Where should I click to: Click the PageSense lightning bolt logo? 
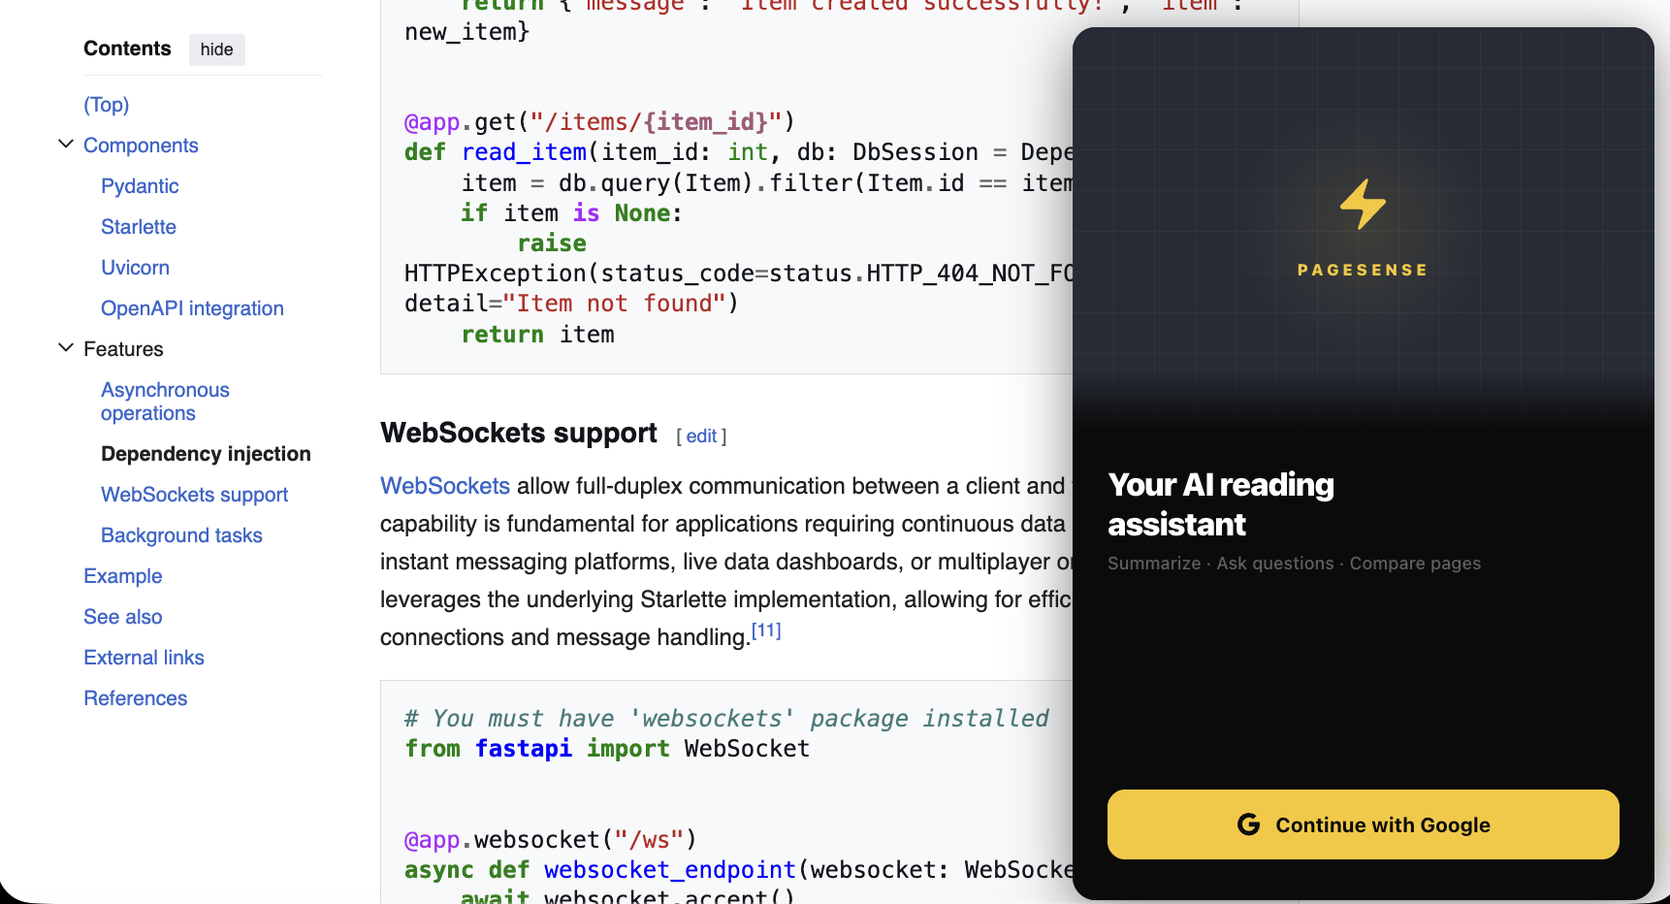tap(1363, 205)
